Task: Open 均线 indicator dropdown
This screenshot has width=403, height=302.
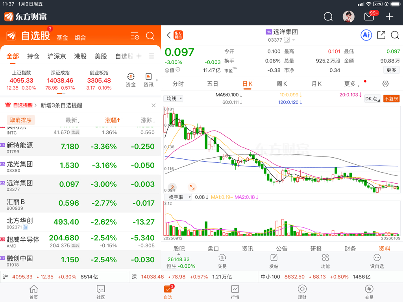Action: (173, 99)
